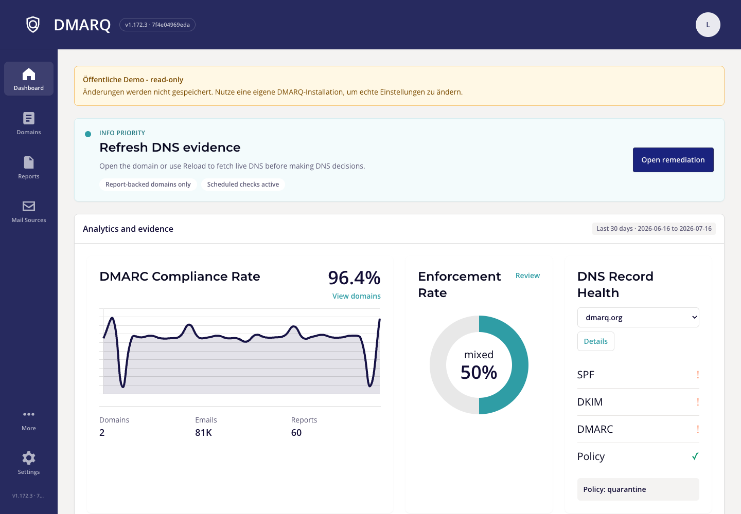
Task: Expand the dmarq.org domain dropdown
Action: [638, 318]
